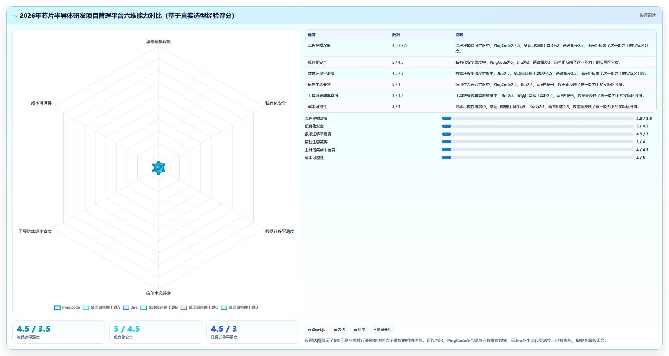Click the 5 / 4.5 私有化安全 data card
Image resolution: width=669 pixels, height=356 pixels.
coord(156,332)
